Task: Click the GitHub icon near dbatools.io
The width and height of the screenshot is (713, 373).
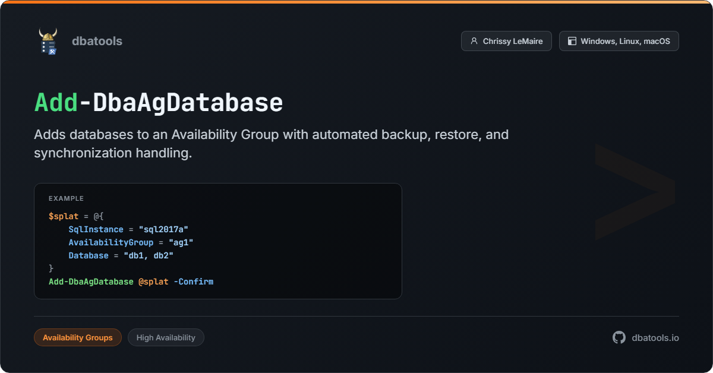Action: click(x=619, y=337)
